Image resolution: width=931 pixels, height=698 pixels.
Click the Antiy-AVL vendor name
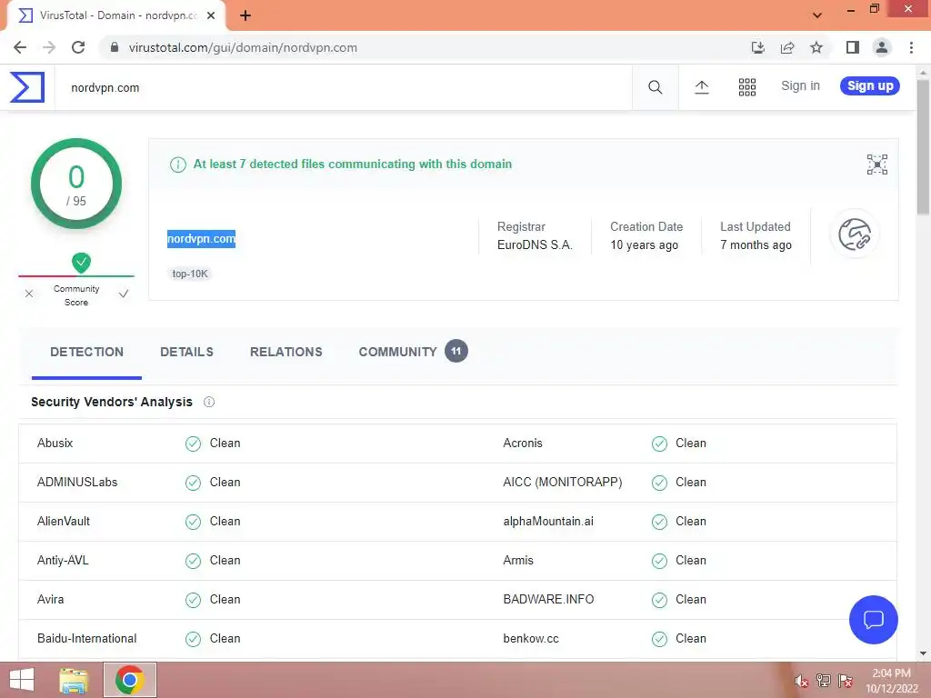click(x=63, y=561)
